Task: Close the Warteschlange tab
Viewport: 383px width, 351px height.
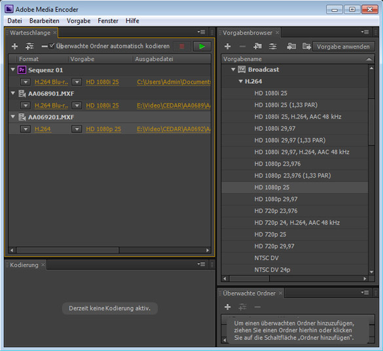Action: tap(55, 33)
